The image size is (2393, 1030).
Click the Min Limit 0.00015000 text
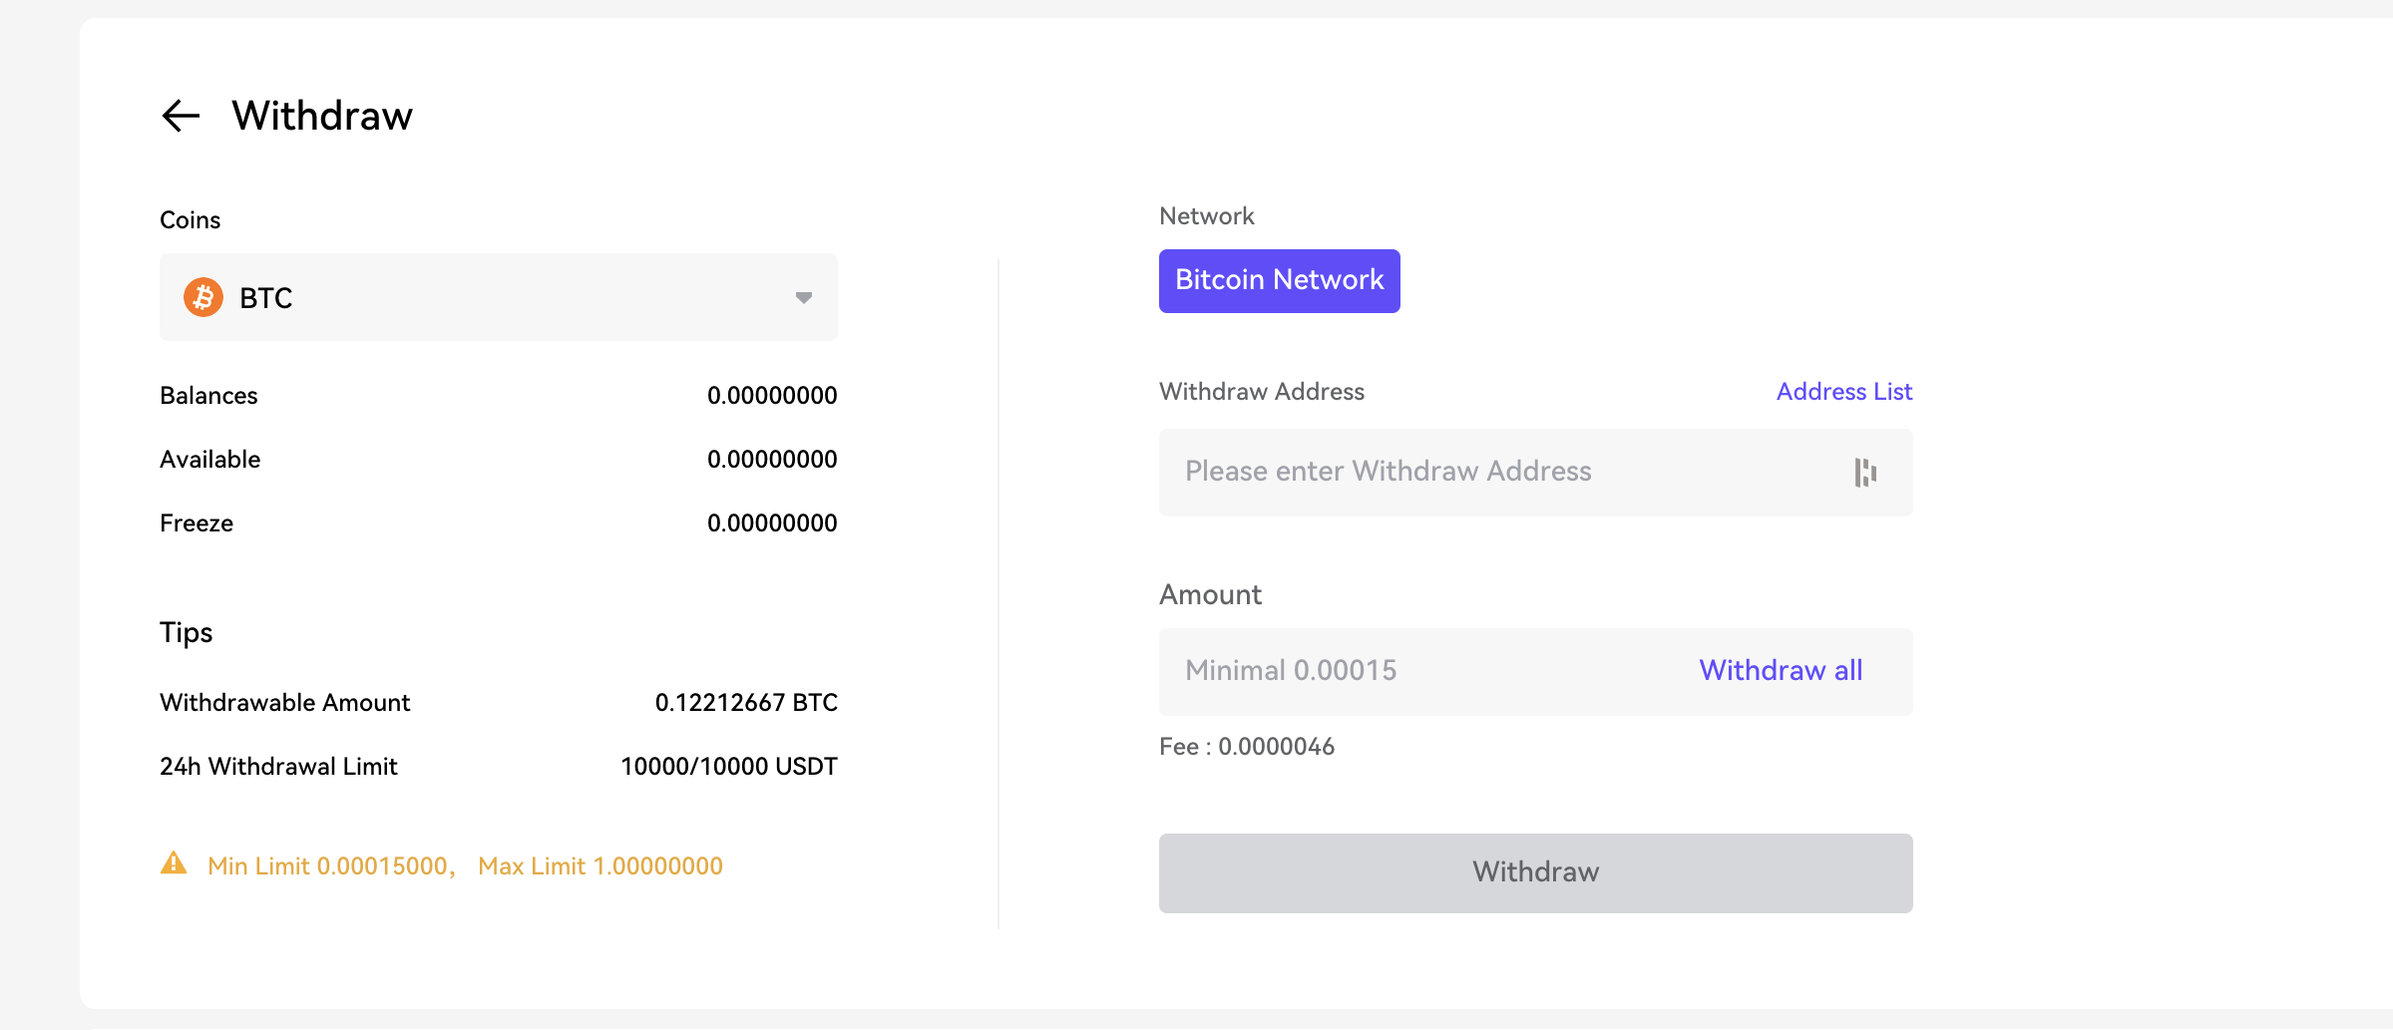coord(331,865)
